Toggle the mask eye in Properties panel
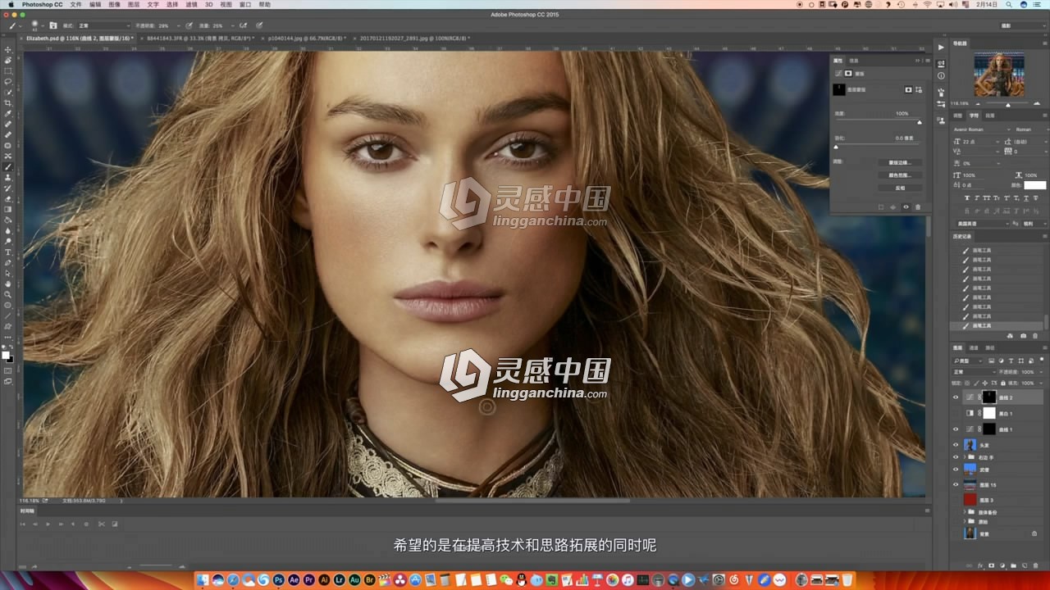 coord(906,207)
